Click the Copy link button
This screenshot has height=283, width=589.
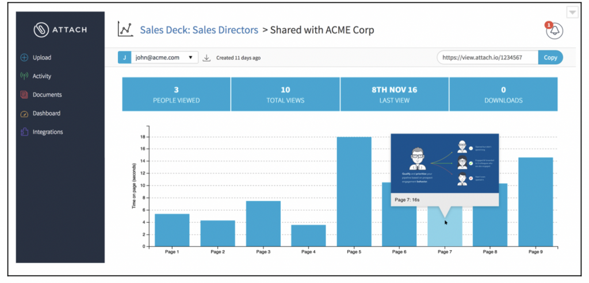click(550, 58)
